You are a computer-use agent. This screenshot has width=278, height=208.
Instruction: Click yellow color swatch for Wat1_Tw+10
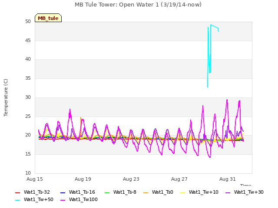(x=182, y=192)
